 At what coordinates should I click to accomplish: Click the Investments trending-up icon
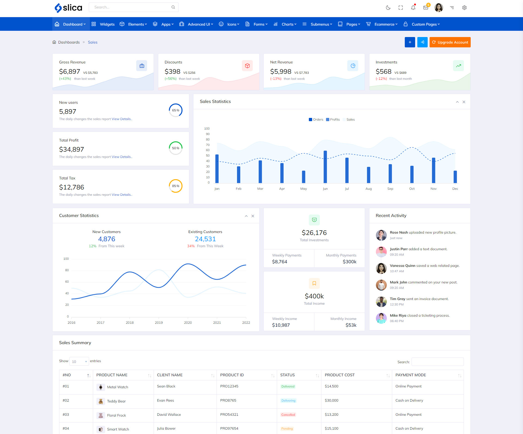pyautogui.click(x=458, y=66)
